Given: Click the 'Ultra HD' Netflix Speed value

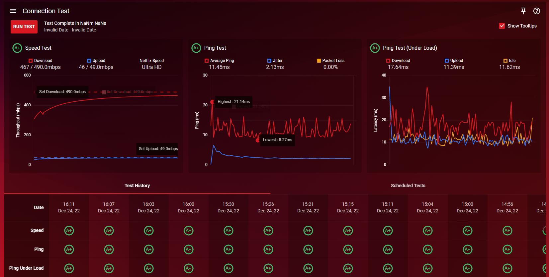Looking at the screenshot, I should coord(152,67).
